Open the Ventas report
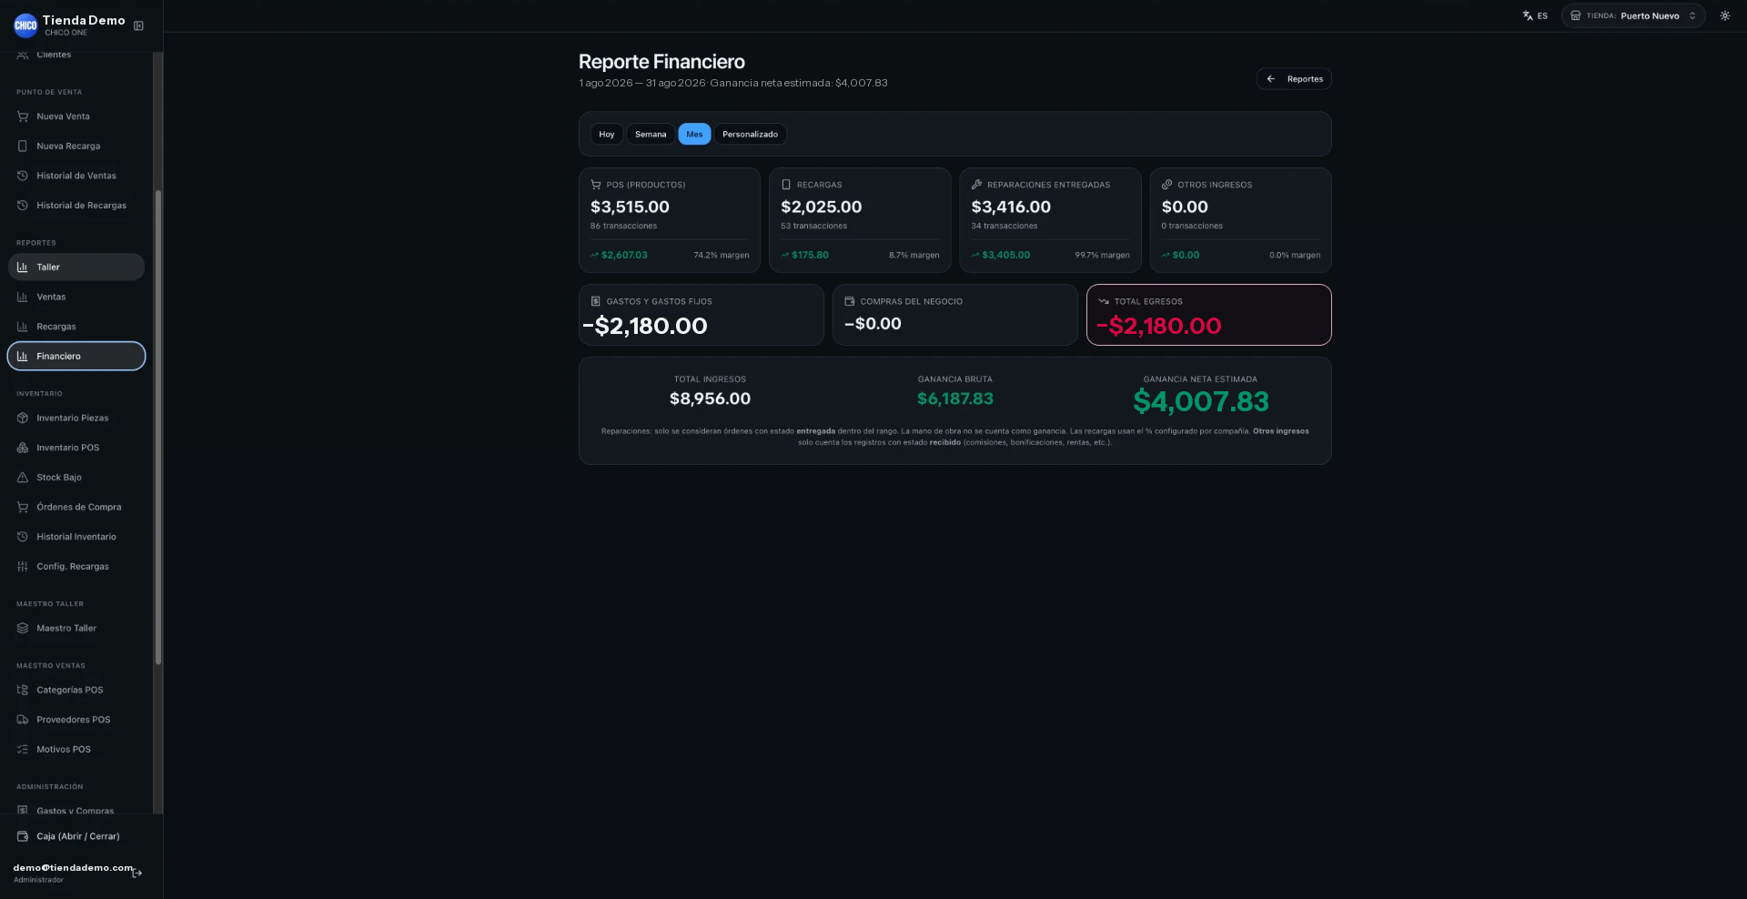This screenshot has height=899, width=1747. tap(76, 298)
